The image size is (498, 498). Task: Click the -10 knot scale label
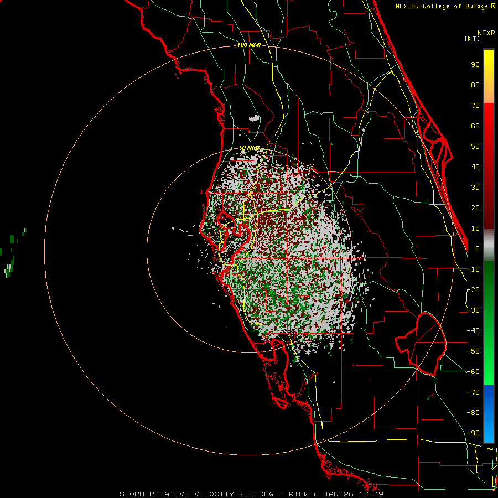(x=473, y=269)
